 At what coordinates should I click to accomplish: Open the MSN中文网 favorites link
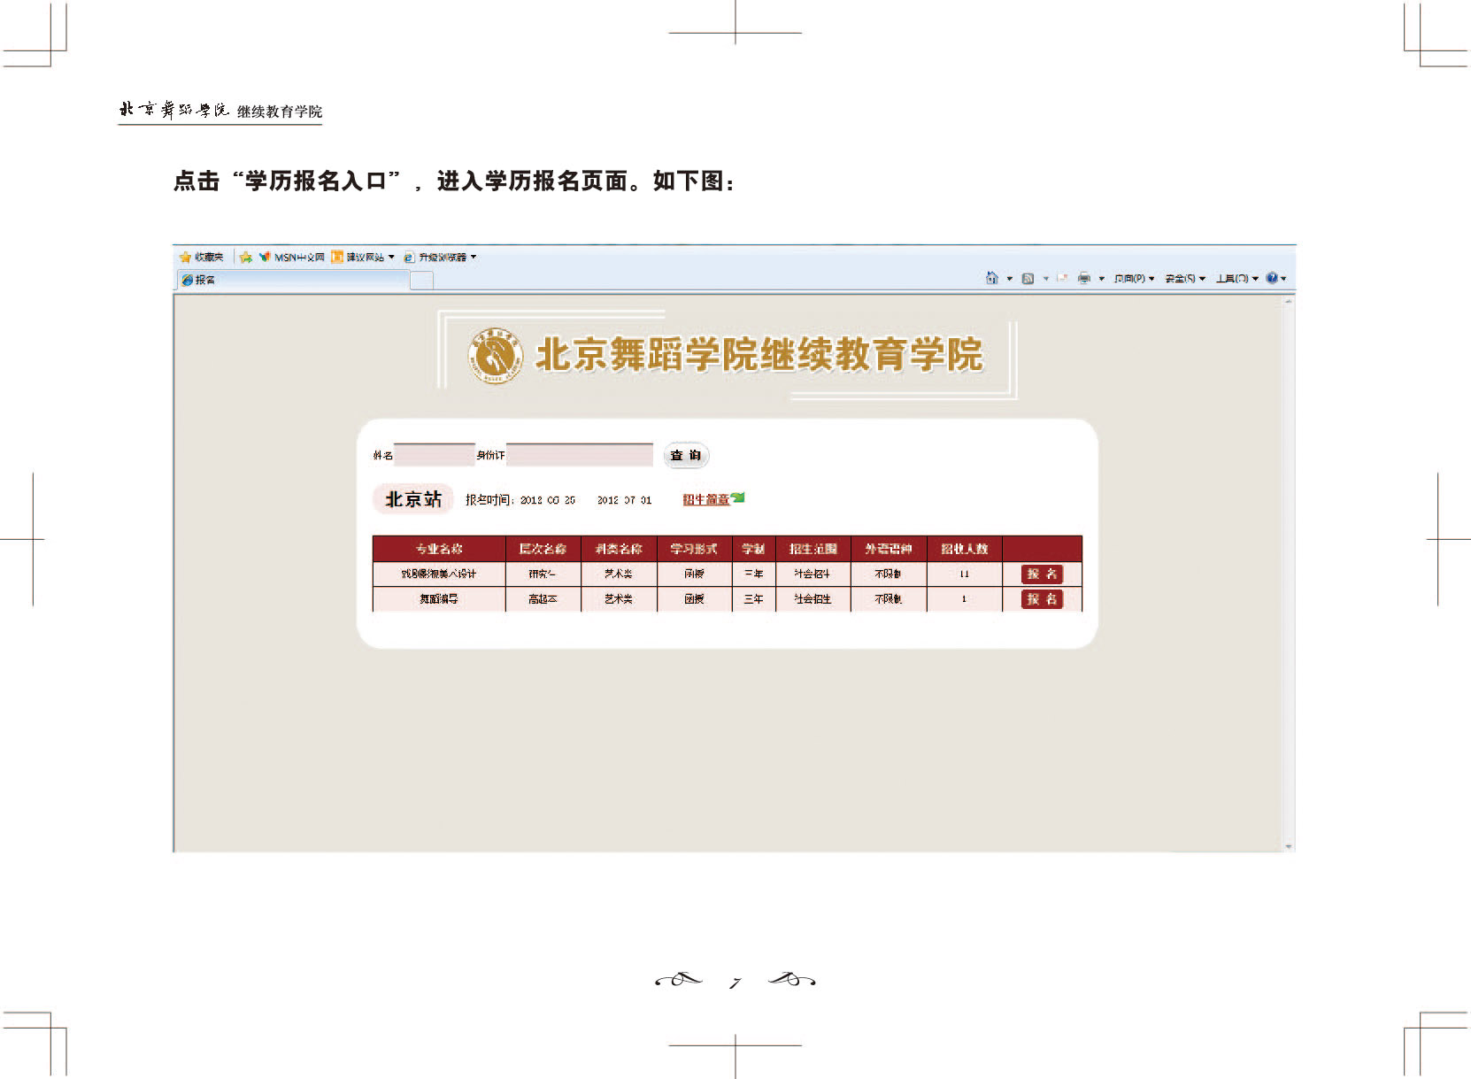[292, 258]
